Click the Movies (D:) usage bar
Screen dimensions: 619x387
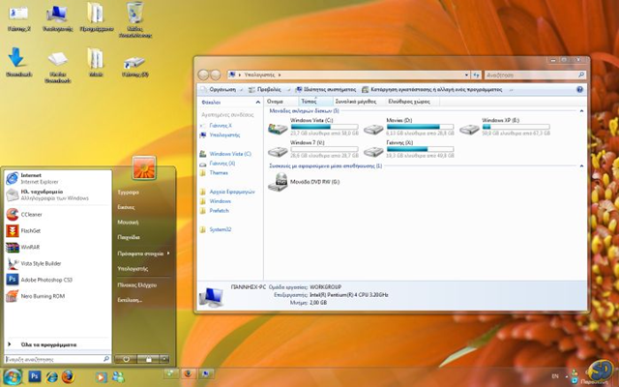coord(420,127)
